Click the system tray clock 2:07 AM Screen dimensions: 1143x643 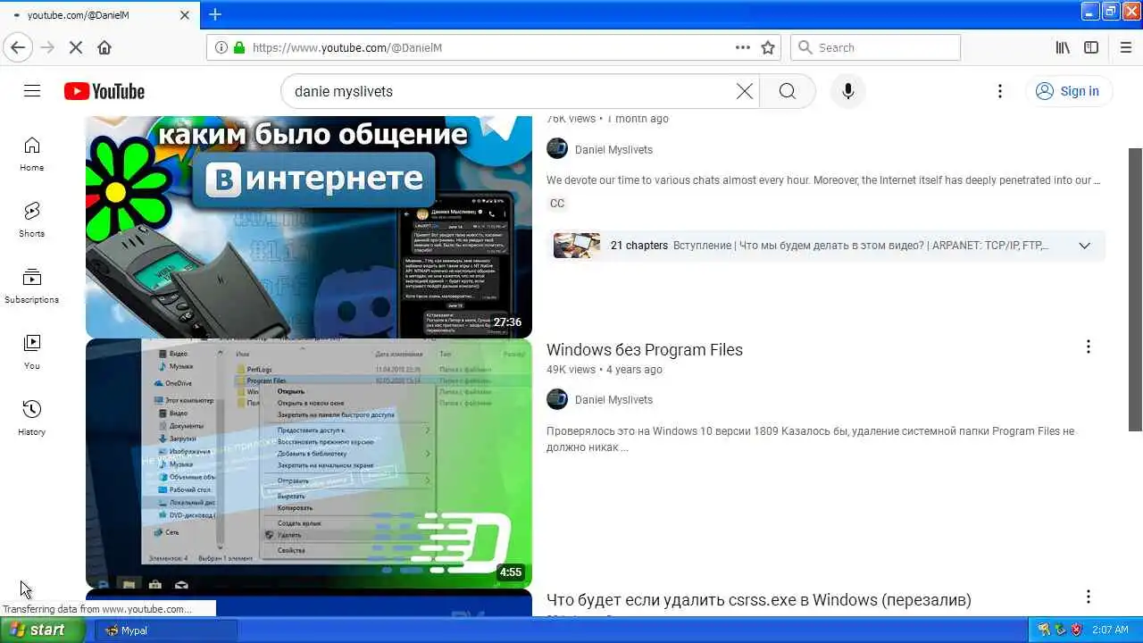(1110, 630)
